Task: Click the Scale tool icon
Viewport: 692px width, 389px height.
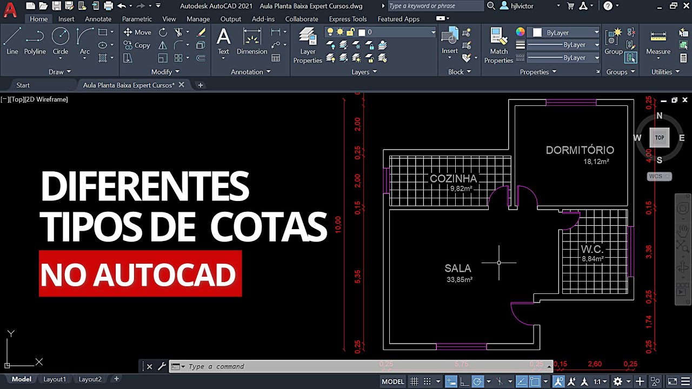Action: (x=163, y=58)
